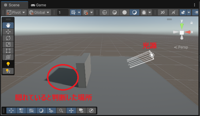This screenshot has height=116, width=200.
Task: Click the snap increment value field
Action: tap(63, 12)
